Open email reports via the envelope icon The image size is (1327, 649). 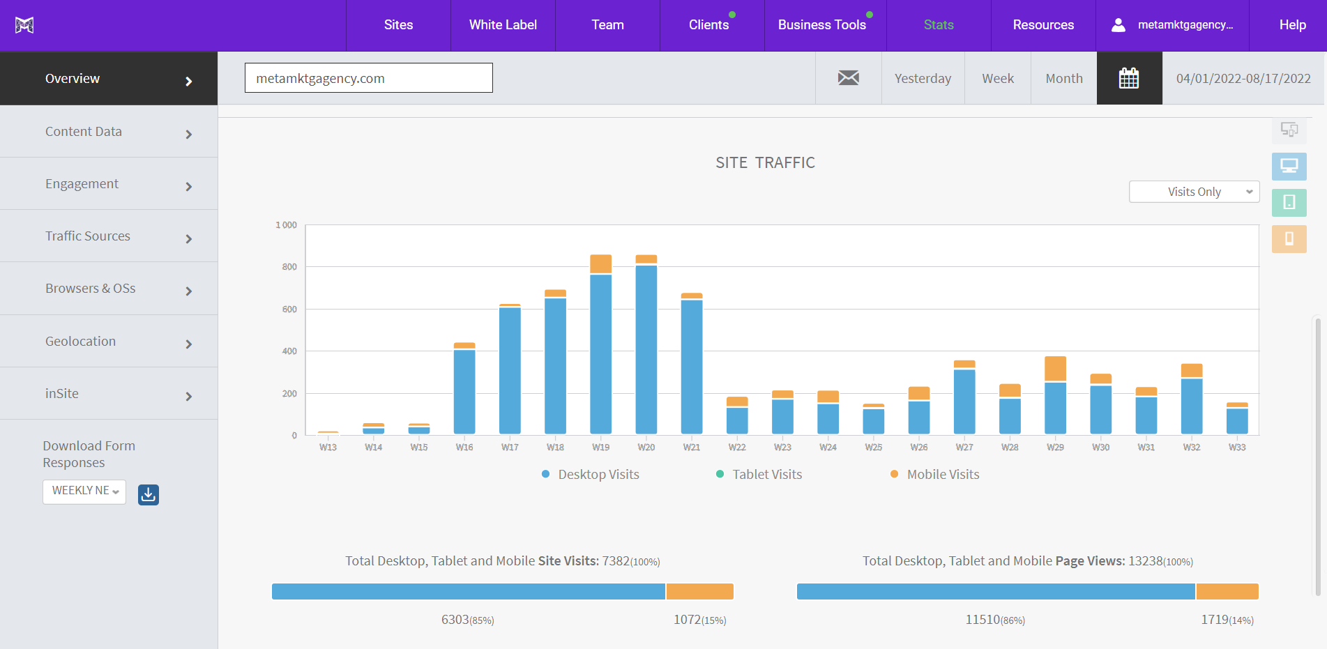[x=848, y=78]
